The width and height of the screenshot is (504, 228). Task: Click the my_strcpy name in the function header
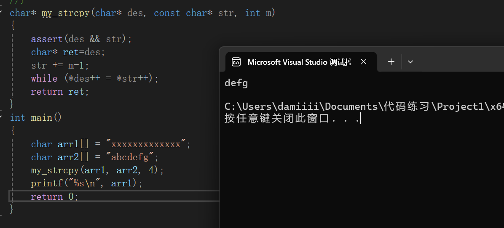pyautogui.click(x=65, y=13)
